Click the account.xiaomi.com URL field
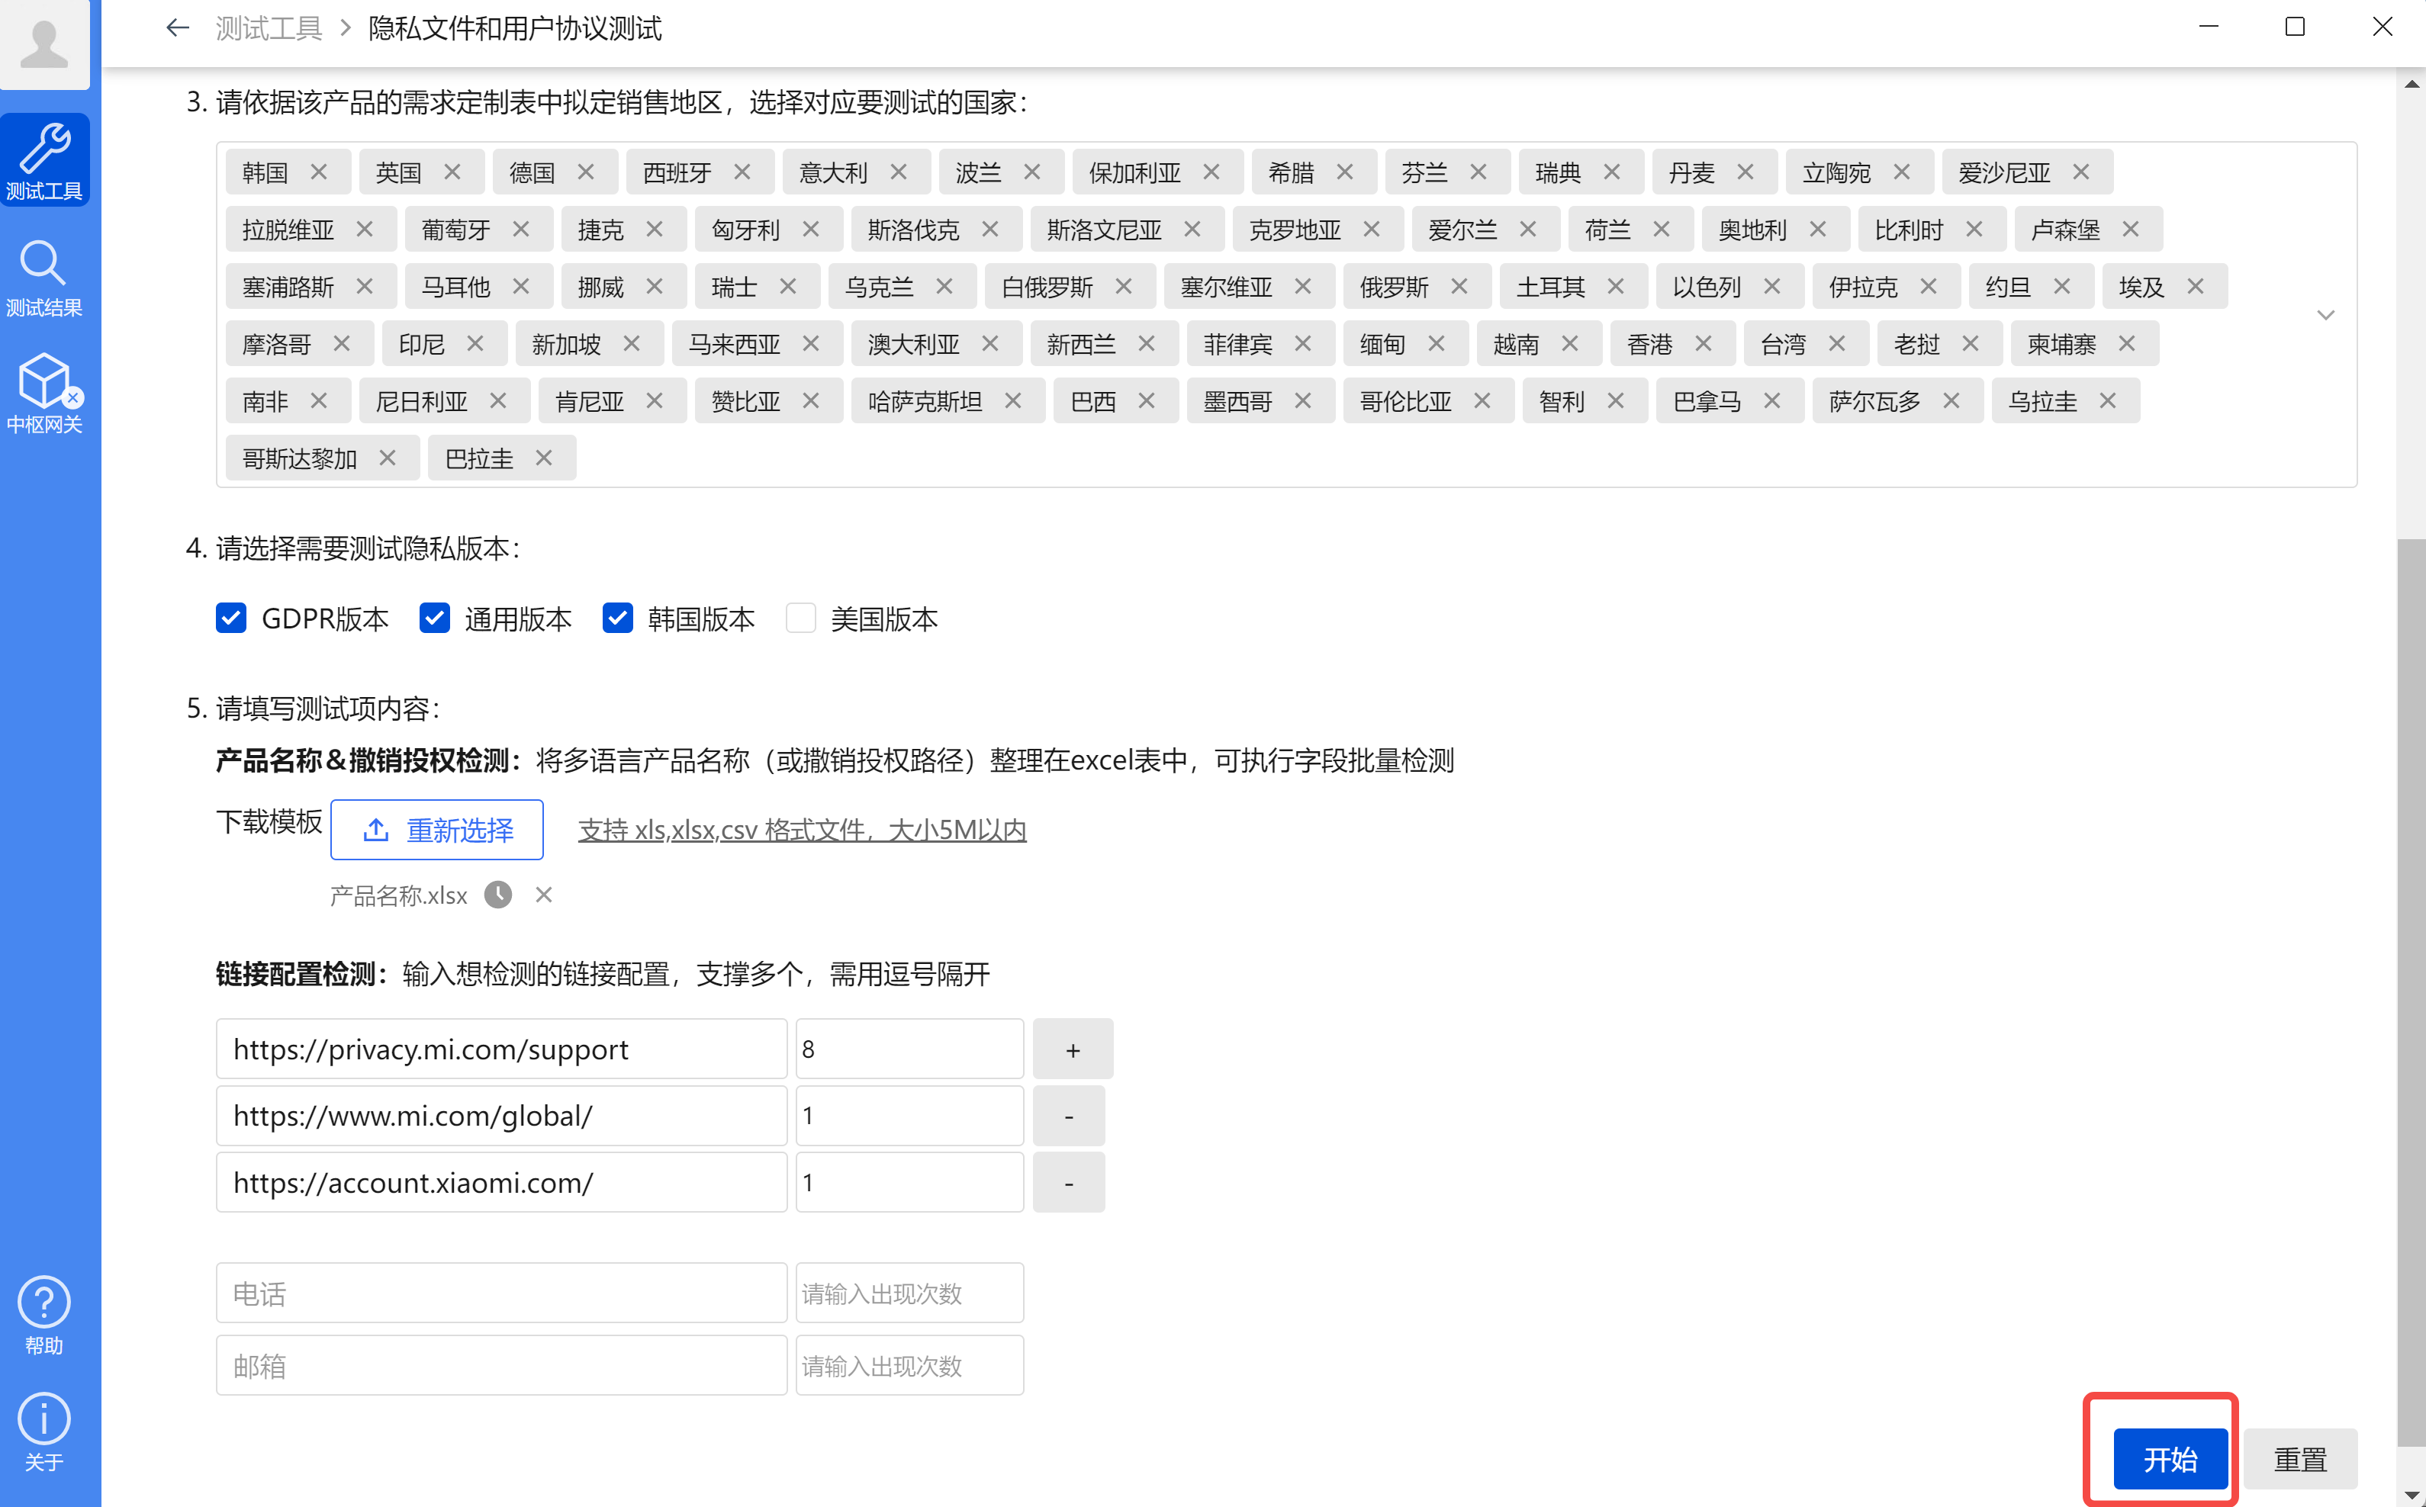The image size is (2426, 1507). coord(501,1183)
